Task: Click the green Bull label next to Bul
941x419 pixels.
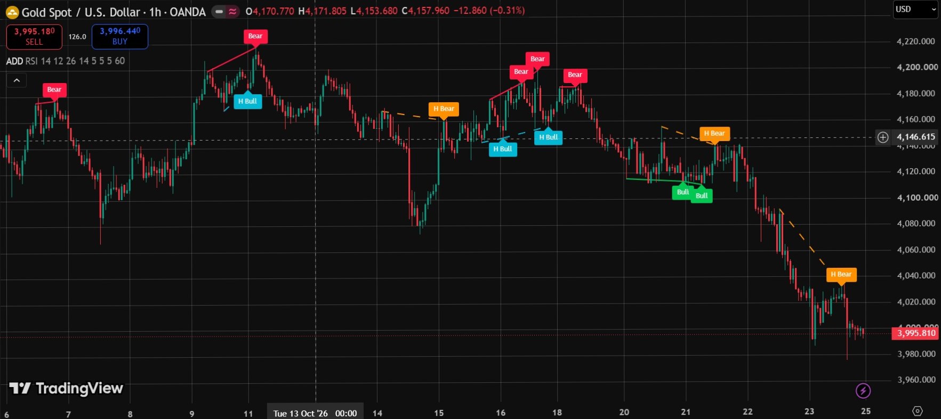Action: pos(702,196)
